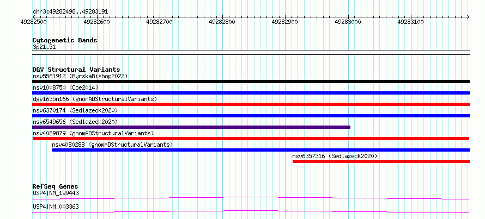Viewport: 485px width, 219px height.
Task: Click the DGV Structural Variants track title
Action: click(76, 70)
